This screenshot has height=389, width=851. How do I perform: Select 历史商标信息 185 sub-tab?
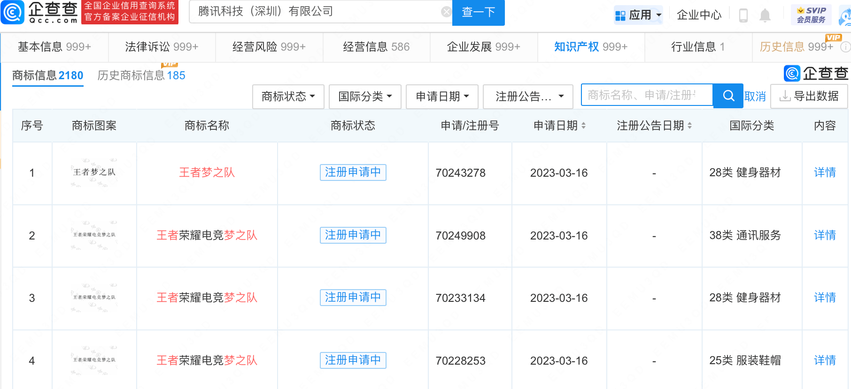[141, 75]
